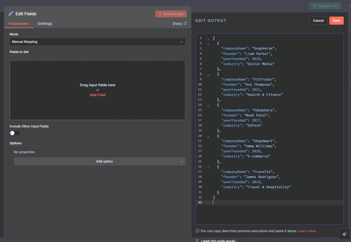The image size is (351, 242).
Task: Click the pencil icon beside Edit Fields
Action: coord(11,14)
